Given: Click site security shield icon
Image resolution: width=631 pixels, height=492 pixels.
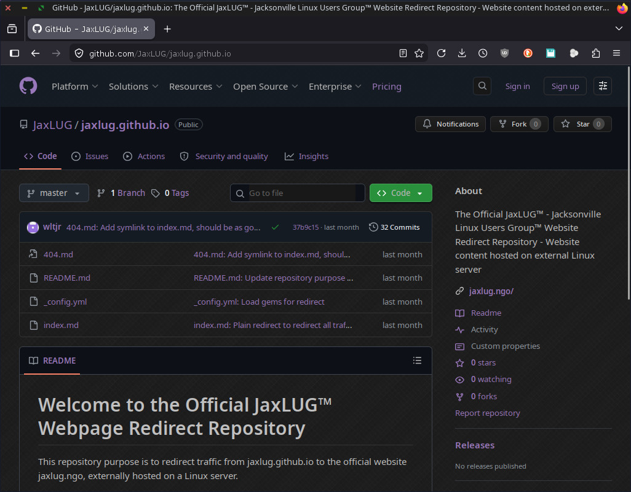Looking at the screenshot, I should pos(79,53).
